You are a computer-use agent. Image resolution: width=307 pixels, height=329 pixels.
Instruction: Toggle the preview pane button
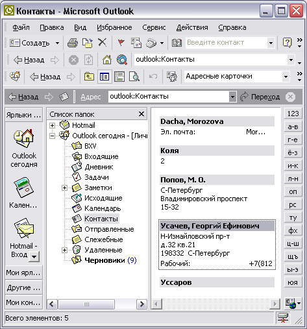point(119,77)
